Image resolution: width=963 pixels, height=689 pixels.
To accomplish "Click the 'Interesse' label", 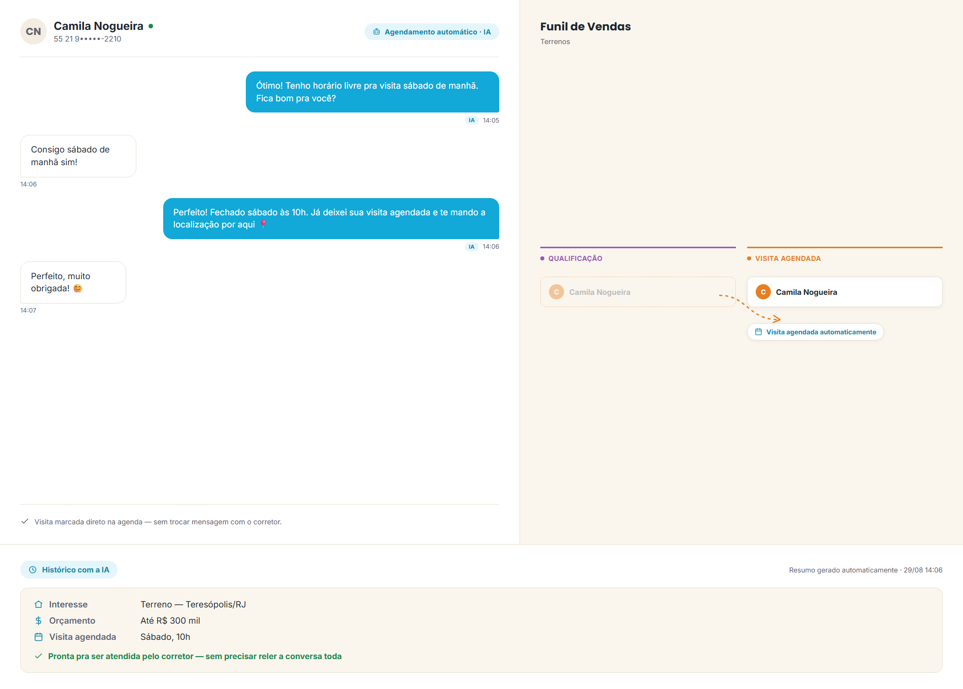I will pyautogui.click(x=68, y=604).
